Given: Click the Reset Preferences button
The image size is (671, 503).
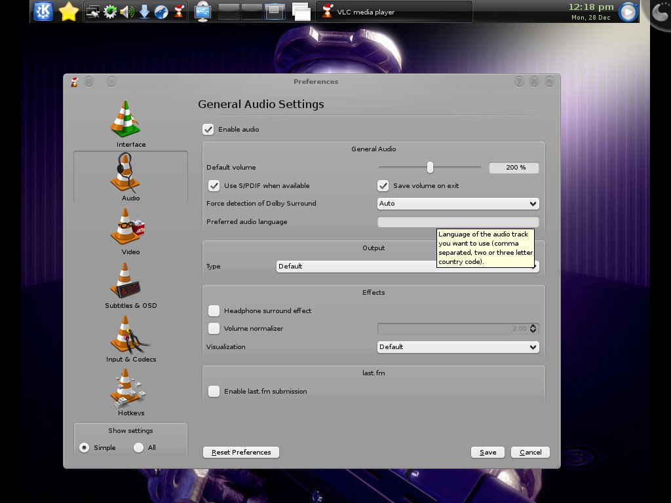Looking at the screenshot, I should [241, 452].
